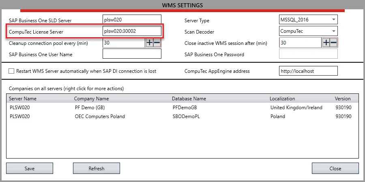Image resolution: width=365 pixels, height=182 pixels.
Task: Click the Refresh button
Action: coord(97,169)
